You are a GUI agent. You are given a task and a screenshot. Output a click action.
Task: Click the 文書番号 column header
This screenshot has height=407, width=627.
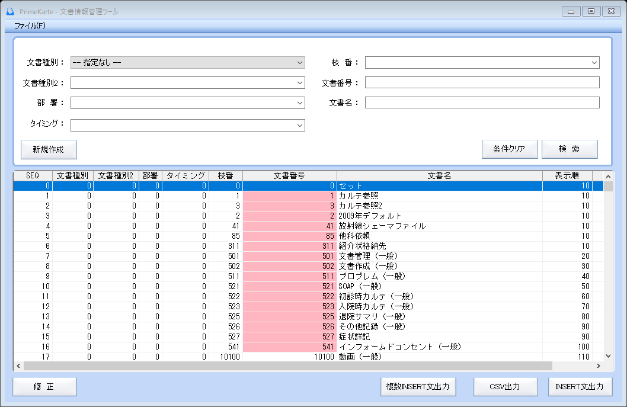click(290, 176)
